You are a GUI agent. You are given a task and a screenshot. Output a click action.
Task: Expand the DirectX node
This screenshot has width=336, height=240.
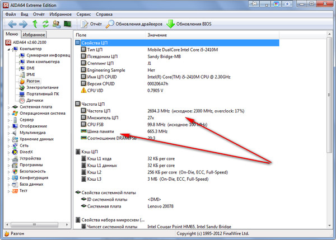point(9,152)
